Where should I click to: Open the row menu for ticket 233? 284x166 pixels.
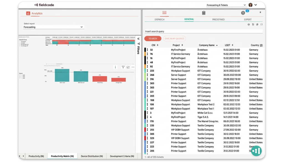click(147, 71)
